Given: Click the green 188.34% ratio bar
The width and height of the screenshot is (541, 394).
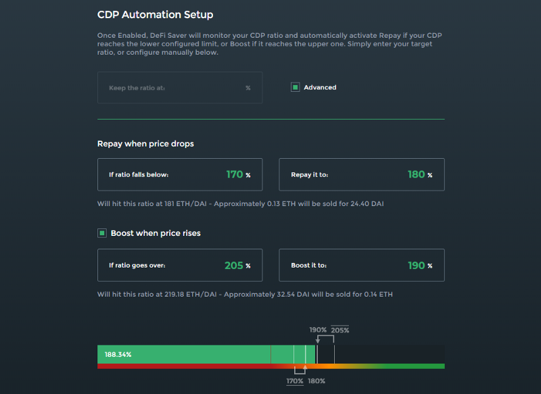Looking at the screenshot, I should point(206,354).
